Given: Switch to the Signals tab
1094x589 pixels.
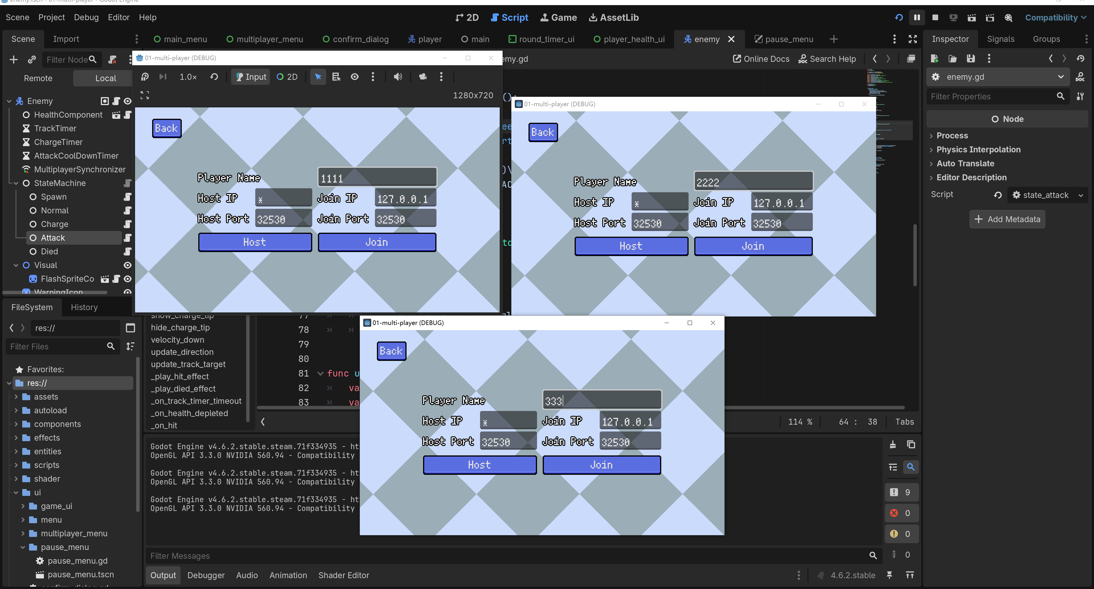Looking at the screenshot, I should click(1000, 39).
